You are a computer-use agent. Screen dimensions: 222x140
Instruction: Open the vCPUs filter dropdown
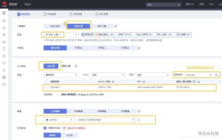108,75
